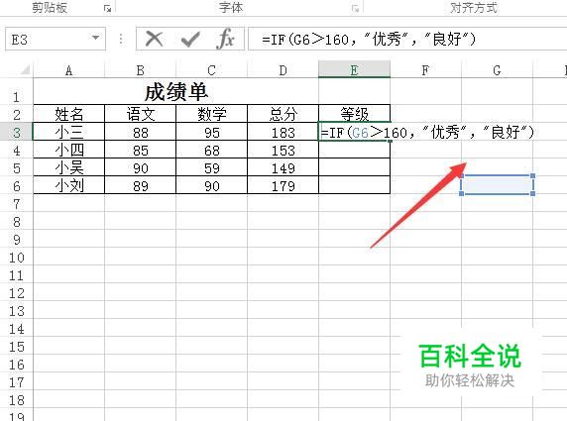Click the 总分 header cell
The height and width of the screenshot is (421, 567).
[x=283, y=114]
